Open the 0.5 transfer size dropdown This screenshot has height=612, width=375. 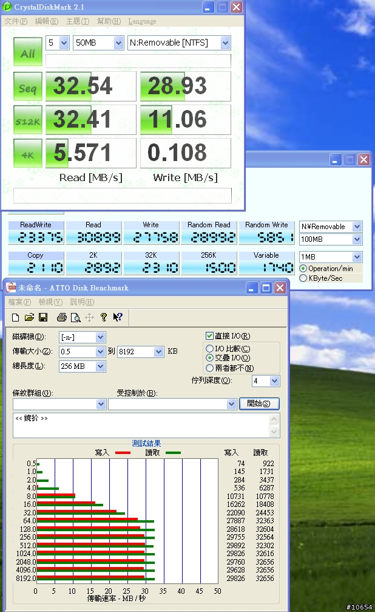pos(83,352)
